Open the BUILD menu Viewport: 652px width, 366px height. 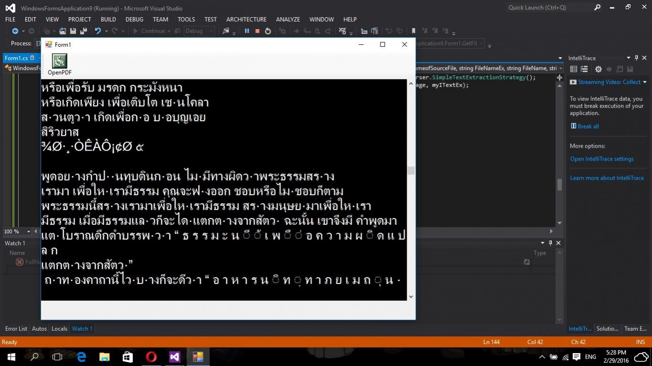point(108,19)
